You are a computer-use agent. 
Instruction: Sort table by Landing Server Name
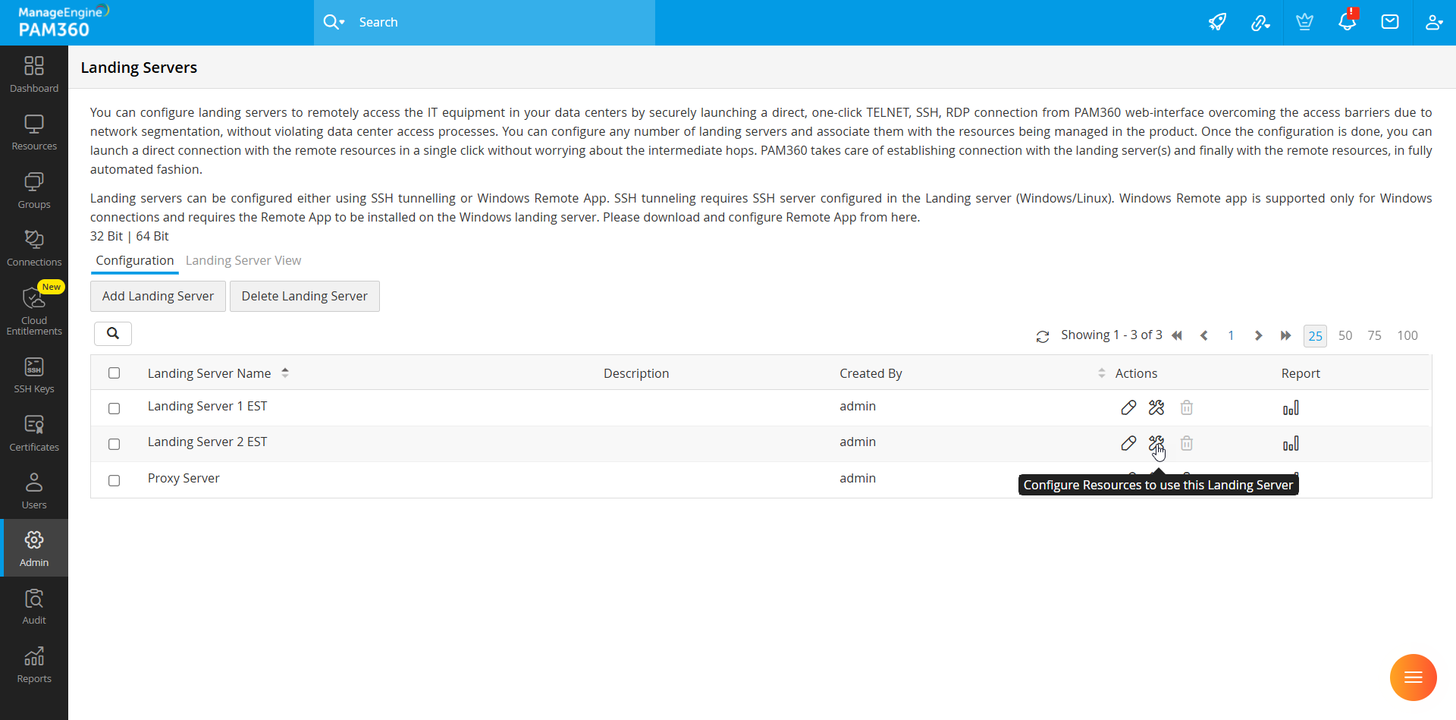point(285,373)
